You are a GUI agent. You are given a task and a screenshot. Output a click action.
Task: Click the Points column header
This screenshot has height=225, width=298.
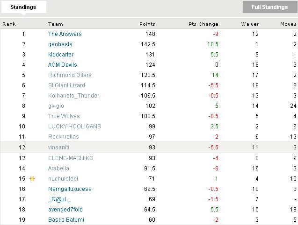click(147, 24)
